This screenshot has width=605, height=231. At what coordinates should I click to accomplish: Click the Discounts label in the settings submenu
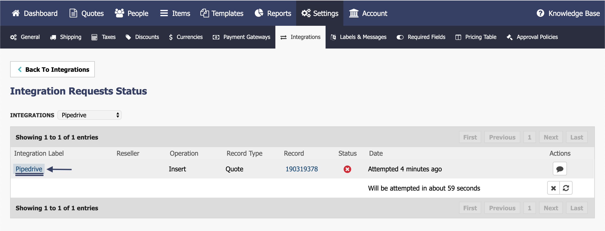pos(147,37)
